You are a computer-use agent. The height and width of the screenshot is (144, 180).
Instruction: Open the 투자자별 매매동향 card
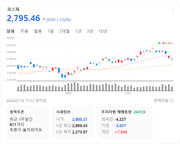[125, 122]
